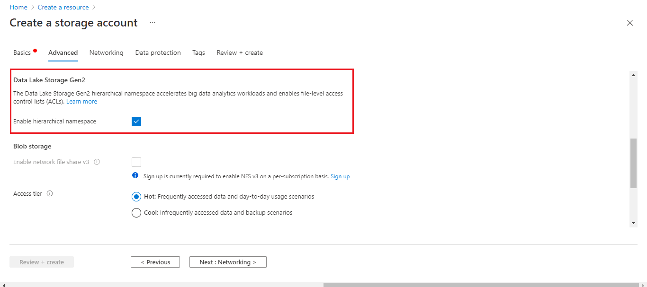Click the Blob storage heading
The width and height of the screenshot is (647, 287).
point(32,146)
